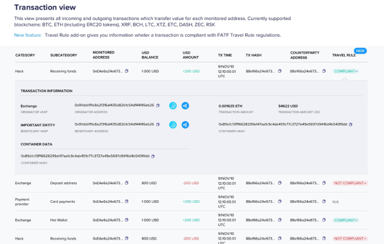Click 'Hot Wallet' subcategory cell
The height and width of the screenshot is (244, 384).
point(59,220)
